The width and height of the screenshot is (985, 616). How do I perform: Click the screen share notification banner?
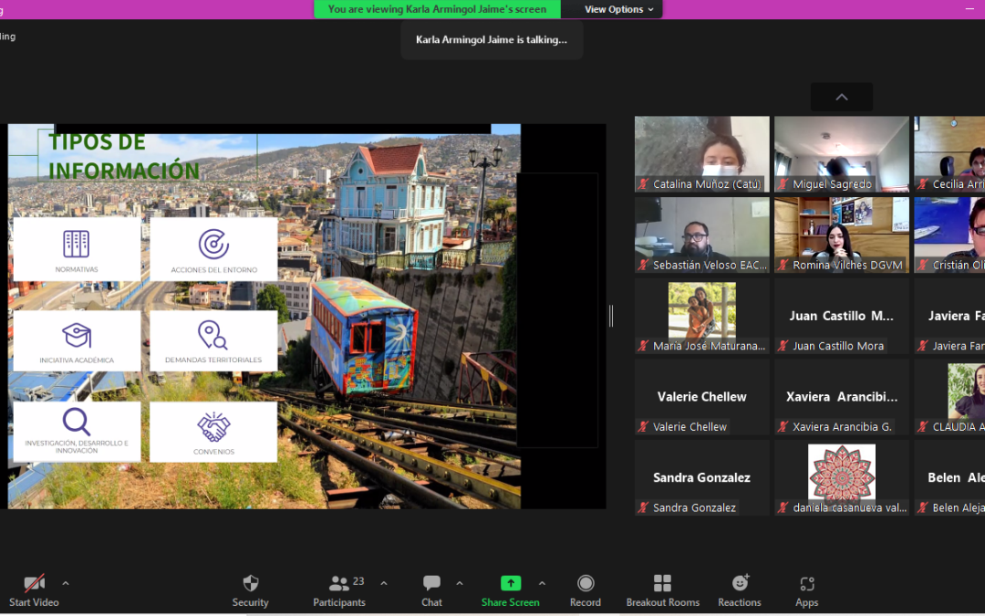[437, 9]
